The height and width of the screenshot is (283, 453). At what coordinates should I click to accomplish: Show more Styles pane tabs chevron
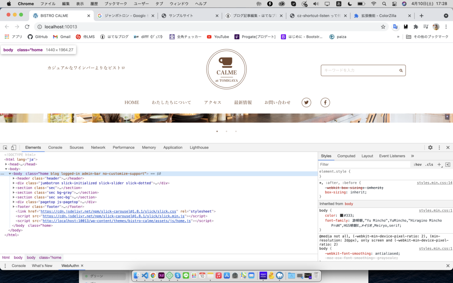412,156
